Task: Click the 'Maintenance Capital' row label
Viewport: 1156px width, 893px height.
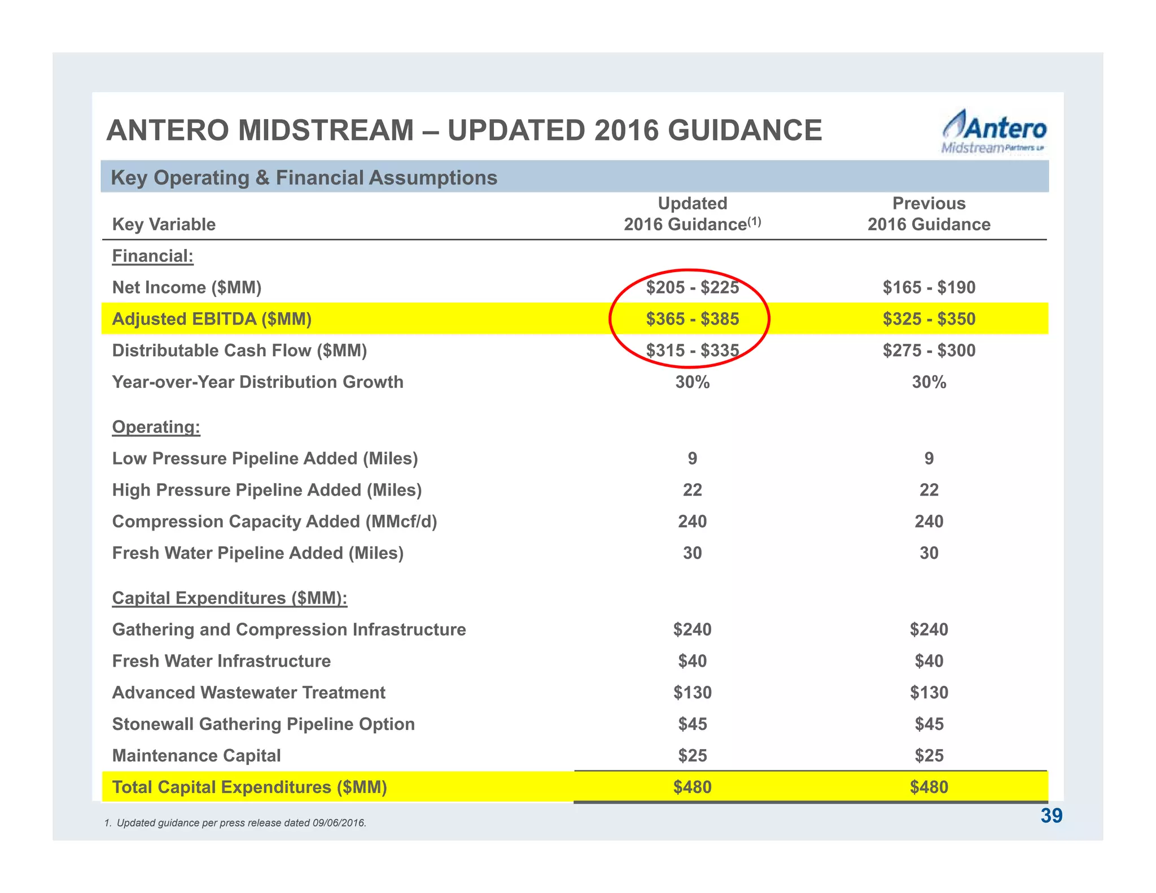Action: (x=196, y=756)
